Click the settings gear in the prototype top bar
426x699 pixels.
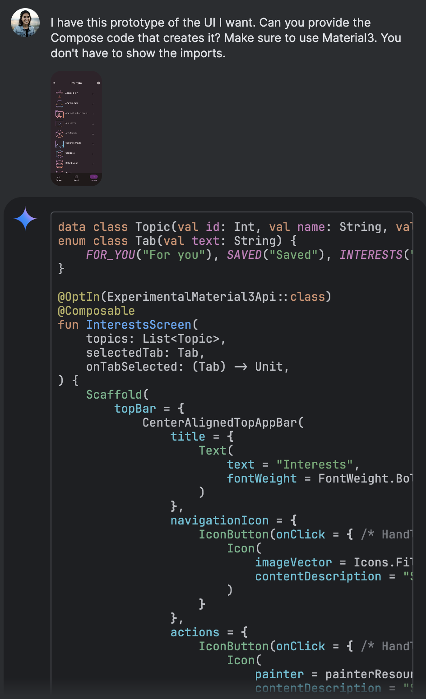coord(99,83)
